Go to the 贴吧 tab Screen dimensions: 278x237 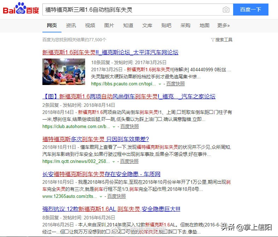[x=166, y=25]
